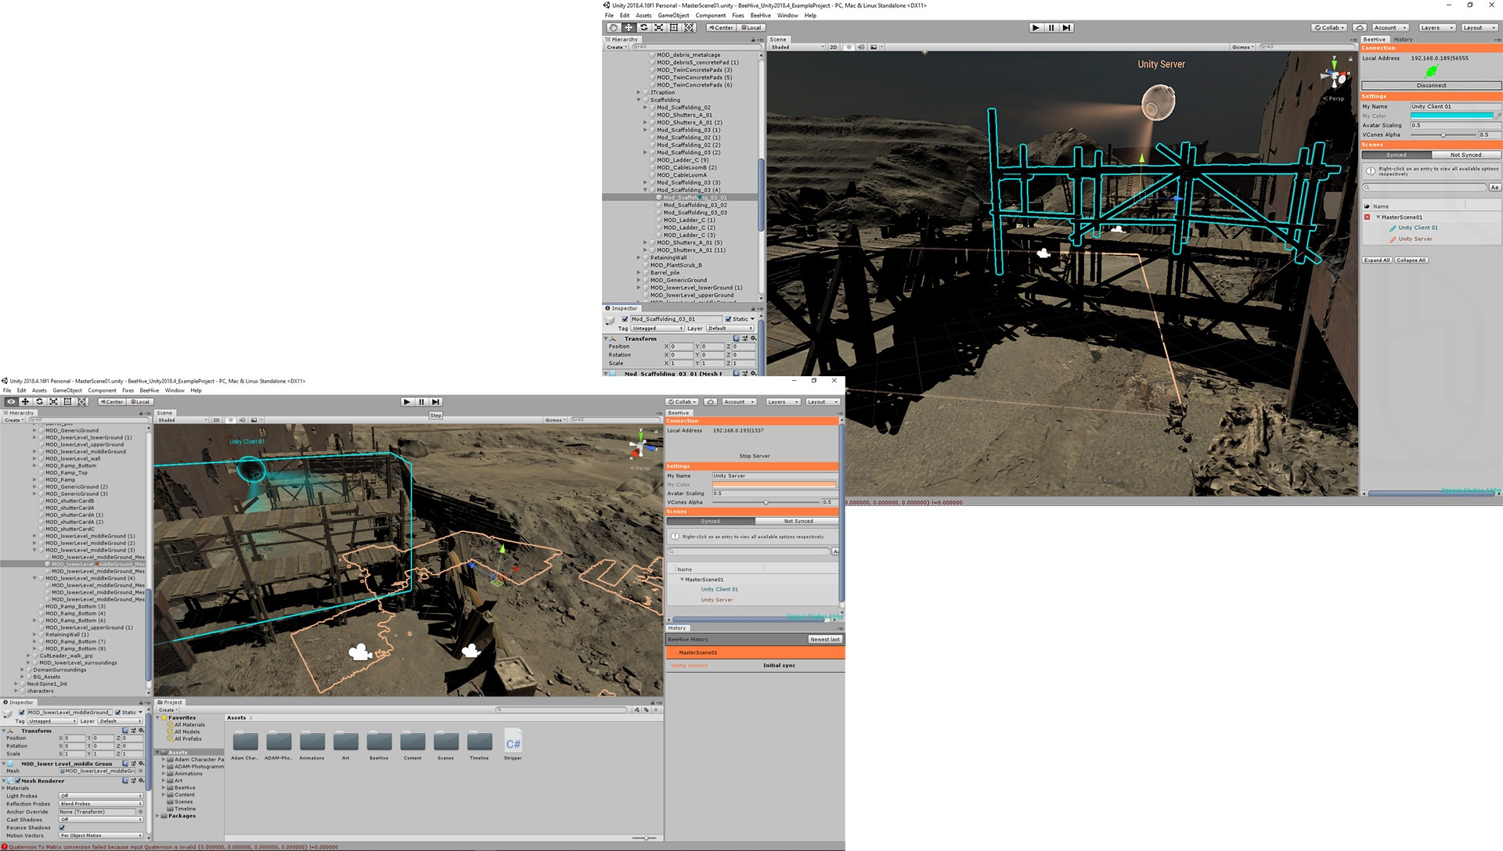Toggle active checkbox for Mod_Scaffolding_03_01 in client Inspector
The image size is (1503, 851).
(x=625, y=319)
